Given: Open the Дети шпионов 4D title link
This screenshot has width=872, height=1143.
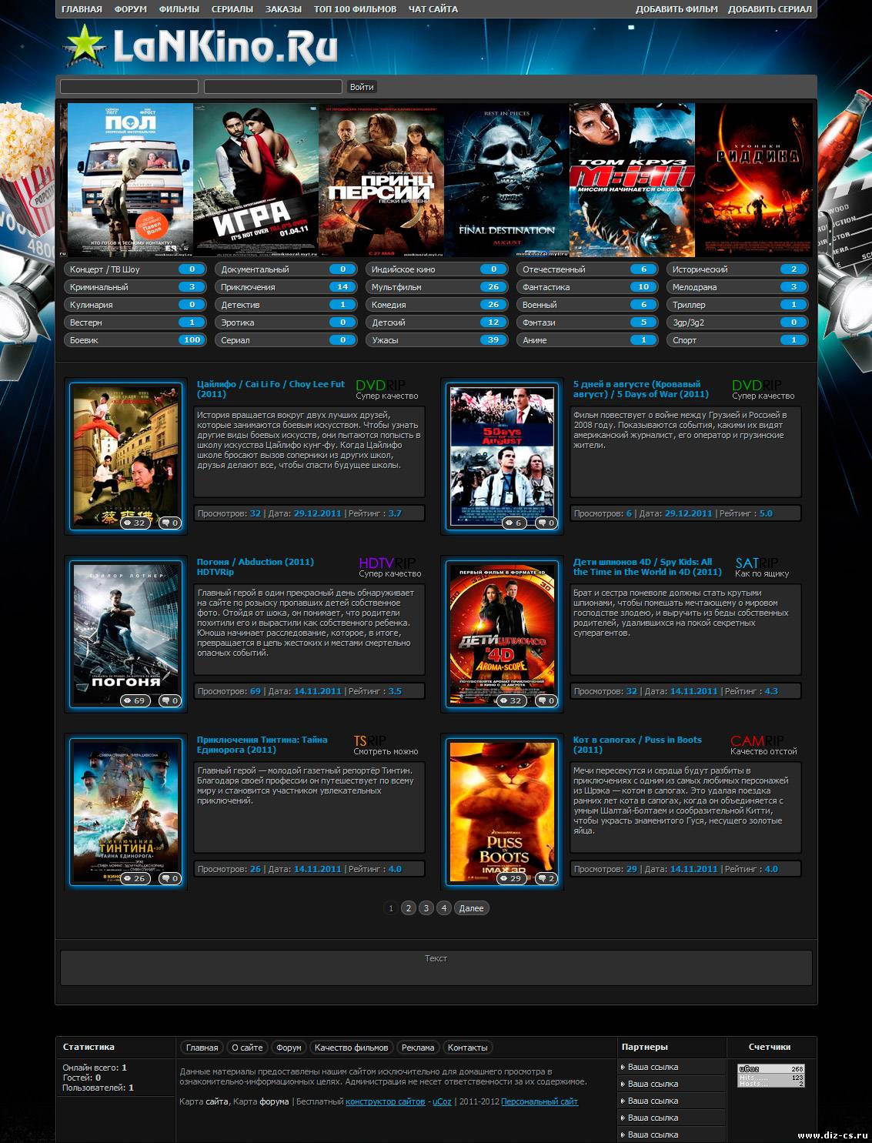Looking at the screenshot, I should tap(647, 566).
